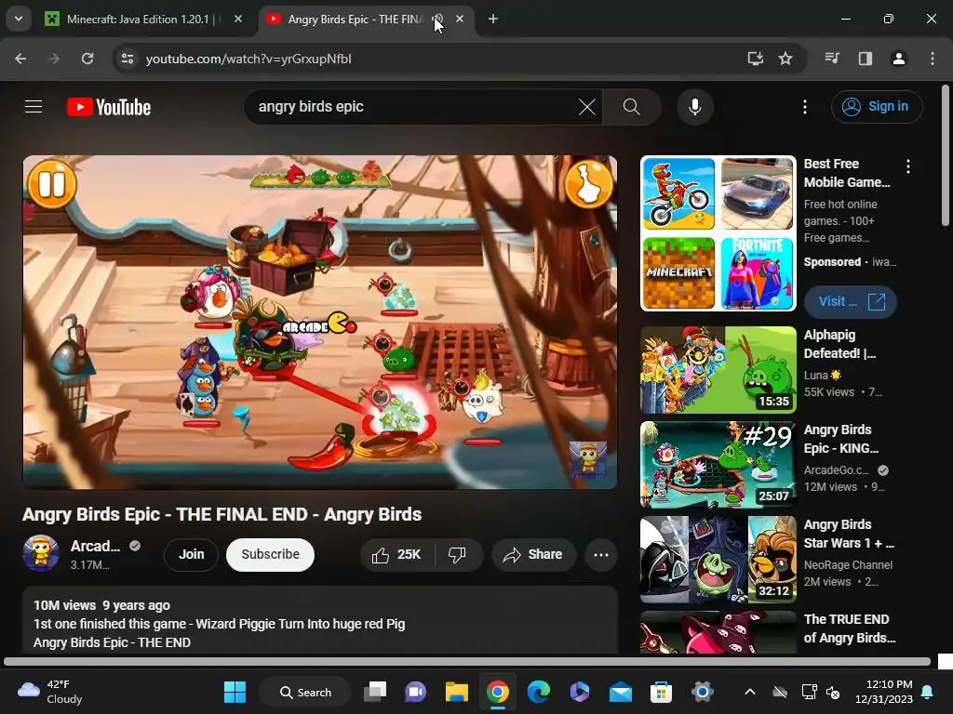
Task: Click the page vertical scrollbar
Action: click(x=946, y=155)
